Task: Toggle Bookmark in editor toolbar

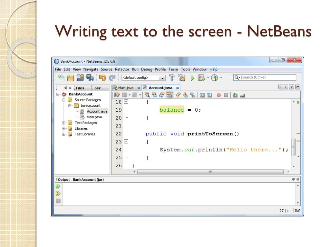Action: pyautogui.click(x=193, y=95)
